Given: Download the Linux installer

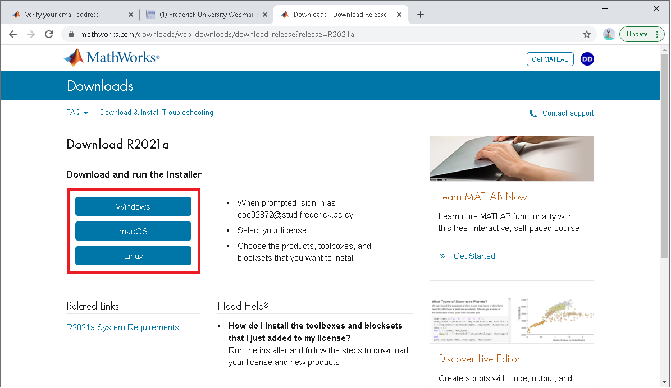Looking at the screenshot, I should pos(133,256).
